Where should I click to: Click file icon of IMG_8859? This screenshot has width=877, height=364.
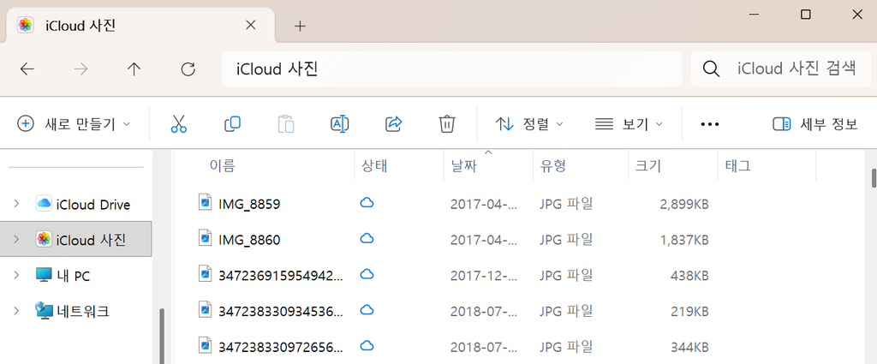[206, 202]
